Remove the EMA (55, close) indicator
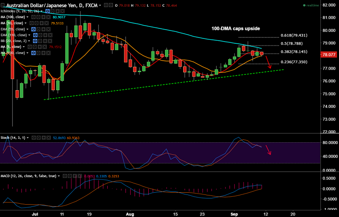Screen dimensions: 339x217 pos(49,29)
